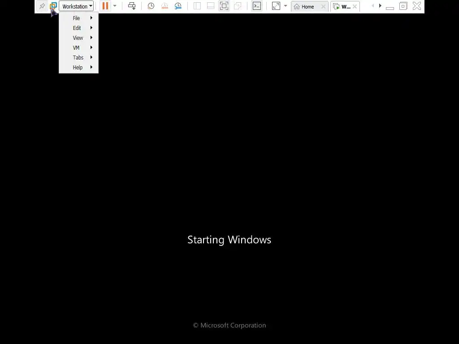Open the Help submenu
The image size is (459, 344).
(x=78, y=68)
